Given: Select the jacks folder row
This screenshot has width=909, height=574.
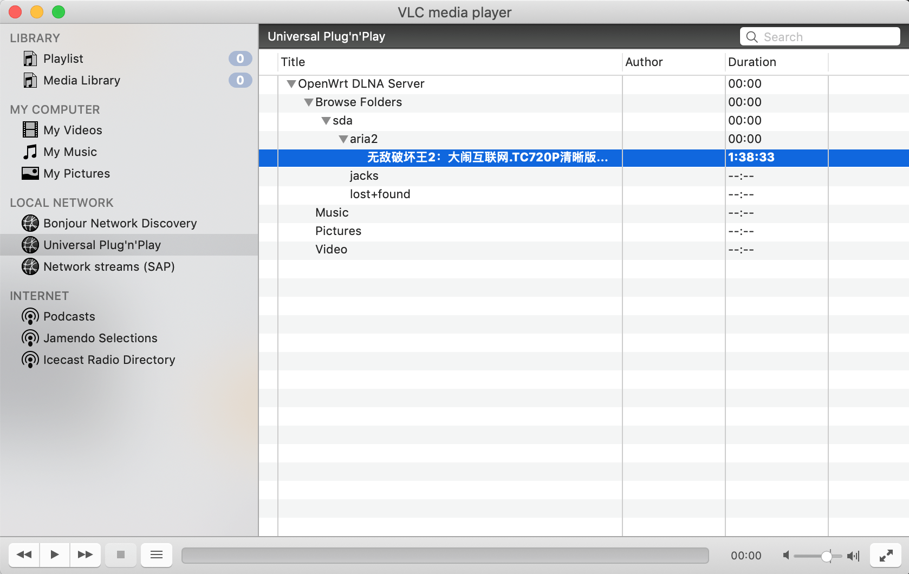Looking at the screenshot, I should click(x=584, y=176).
